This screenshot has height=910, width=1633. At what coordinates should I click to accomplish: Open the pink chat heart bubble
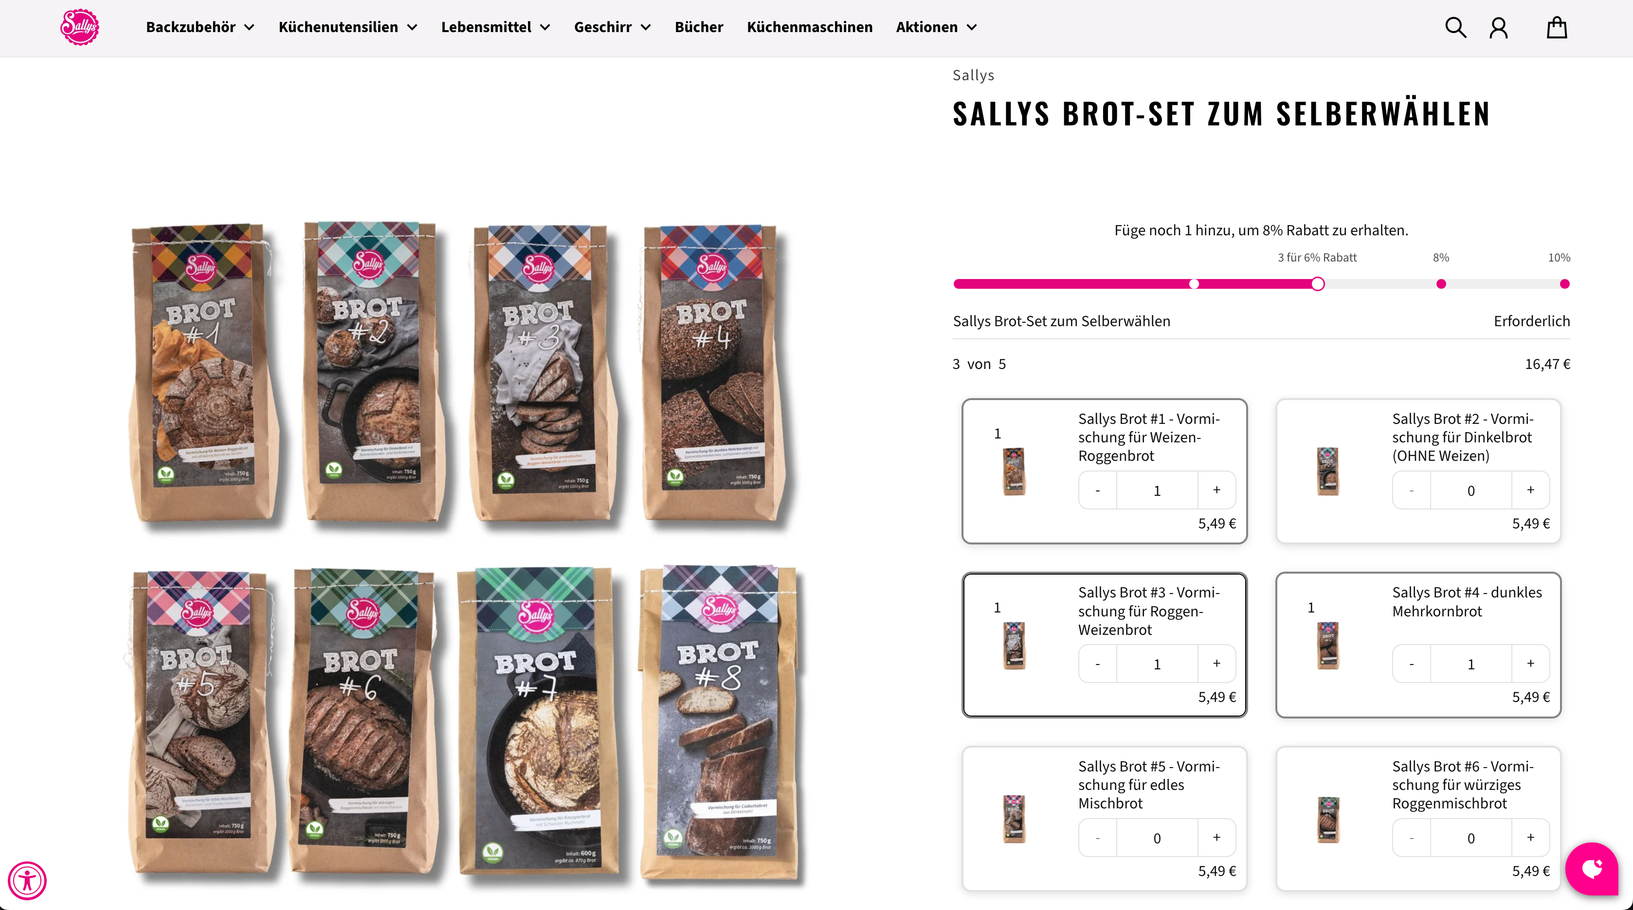coord(1592,868)
